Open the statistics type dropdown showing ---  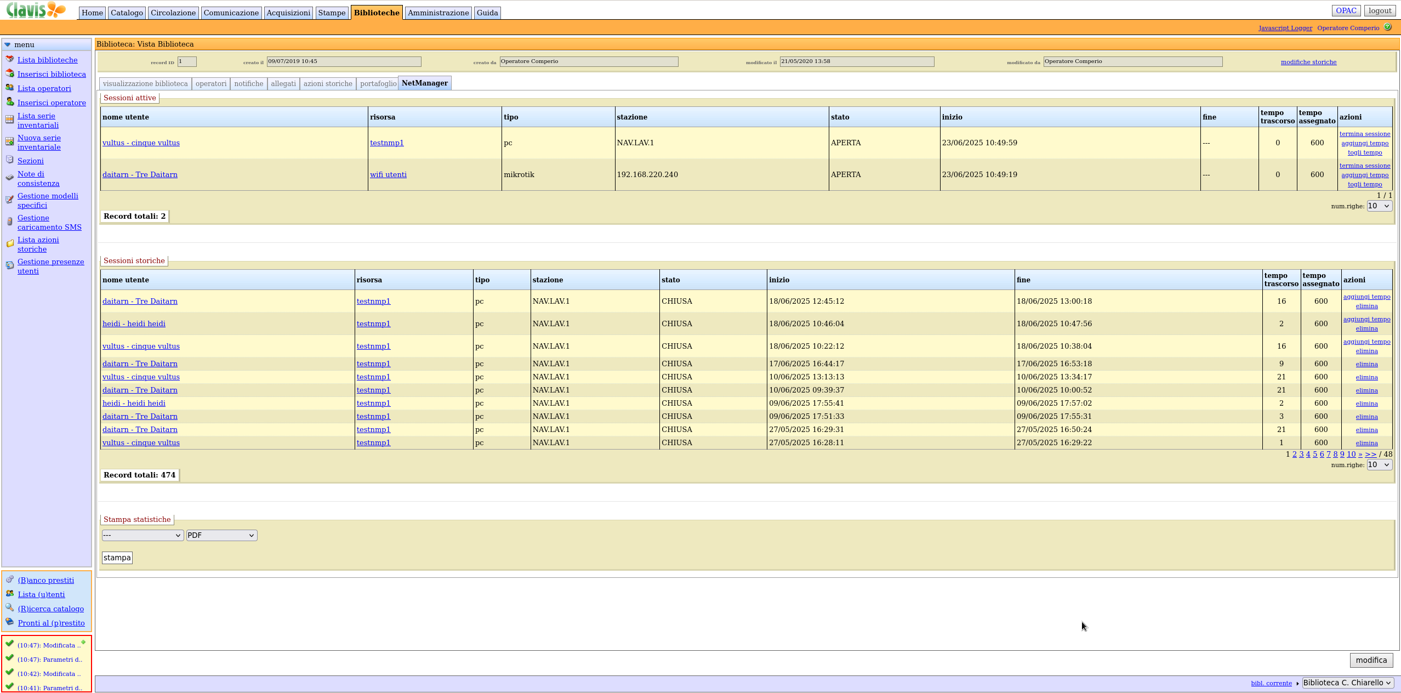coord(143,535)
